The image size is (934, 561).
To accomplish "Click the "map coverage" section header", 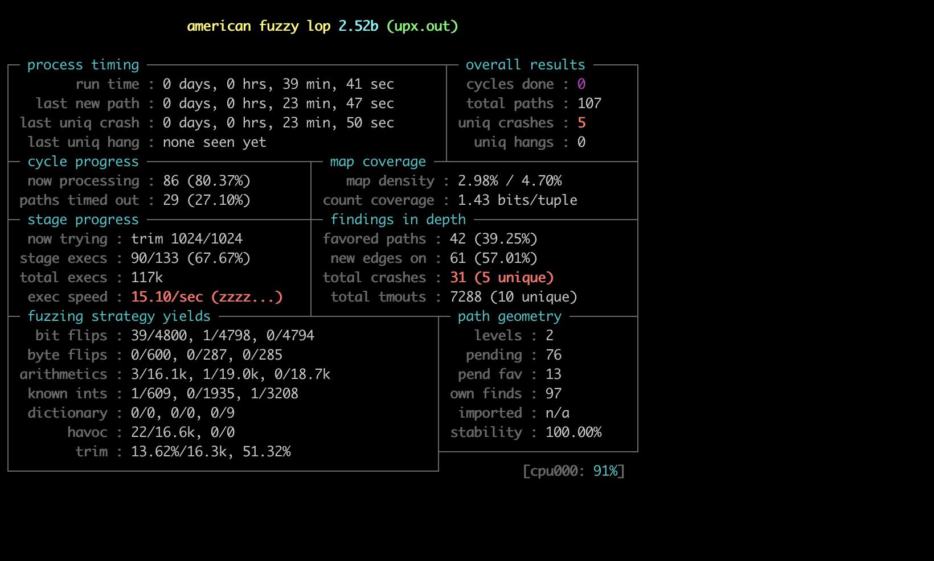I will pos(378,162).
